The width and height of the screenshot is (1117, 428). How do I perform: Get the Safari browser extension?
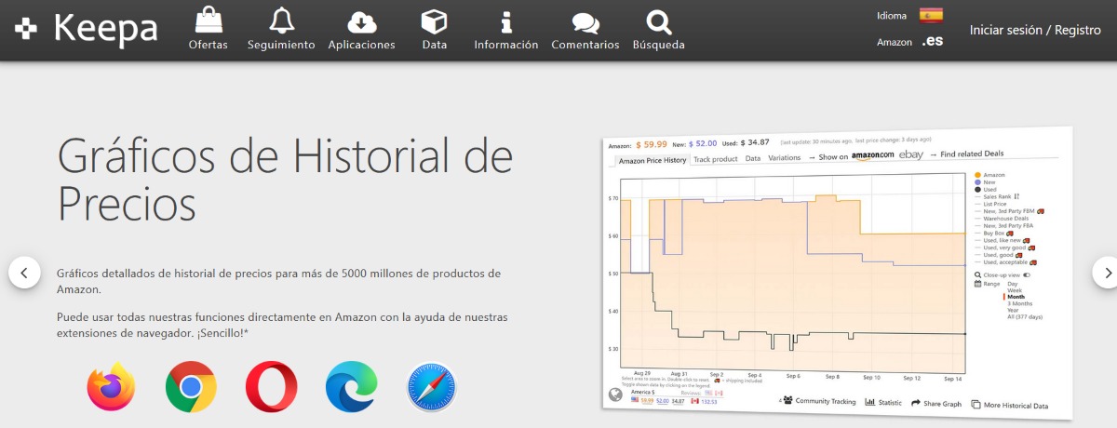(x=432, y=386)
